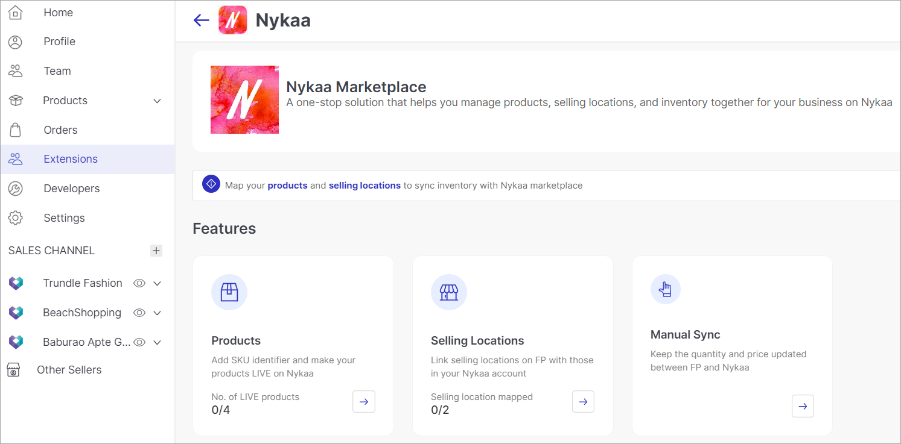Image resolution: width=901 pixels, height=444 pixels.
Task: Click the plus icon next to Sales Channel
Action: point(156,251)
